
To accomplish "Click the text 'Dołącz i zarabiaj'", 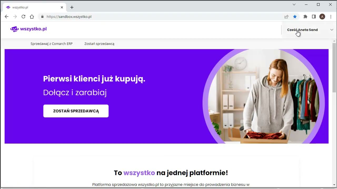I will coord(75,92).
